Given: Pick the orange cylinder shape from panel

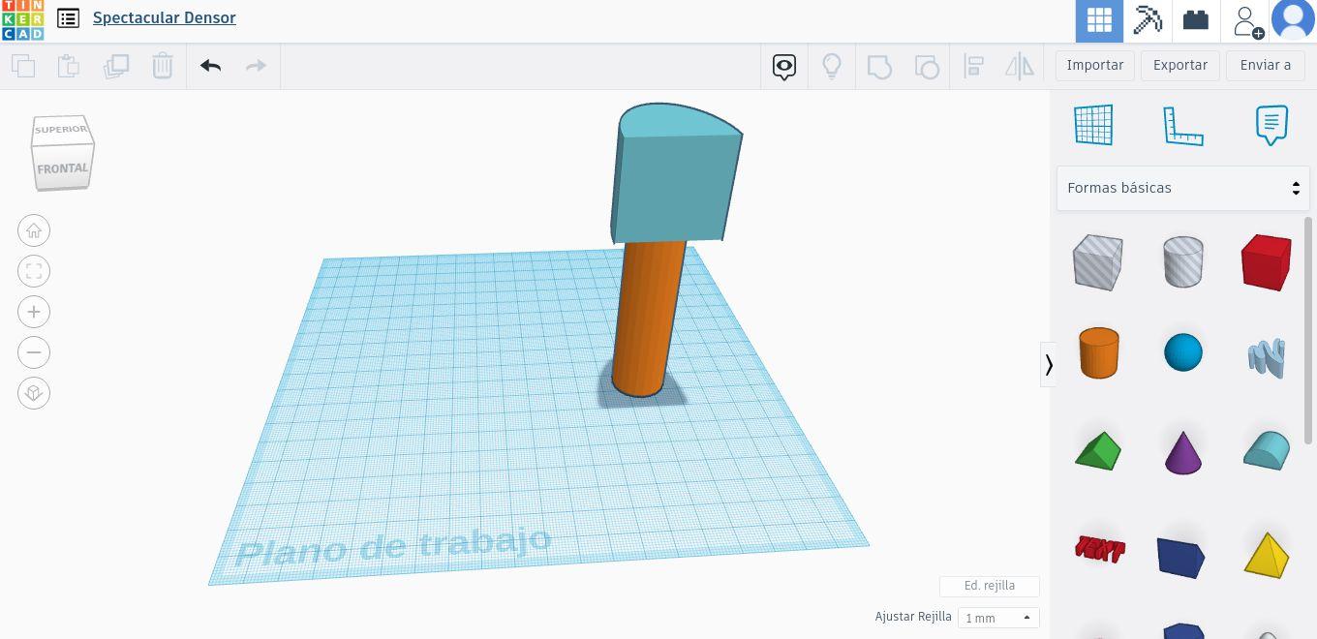Looking at the screenshot, I should coord(1098,352).
